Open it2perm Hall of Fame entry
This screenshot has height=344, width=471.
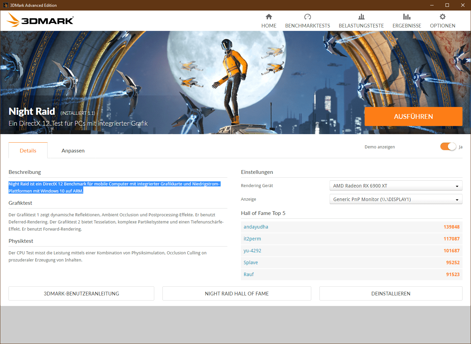252,239
